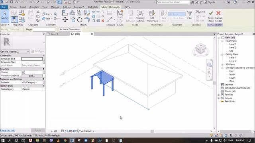Click the view scale 1:100

54,131
